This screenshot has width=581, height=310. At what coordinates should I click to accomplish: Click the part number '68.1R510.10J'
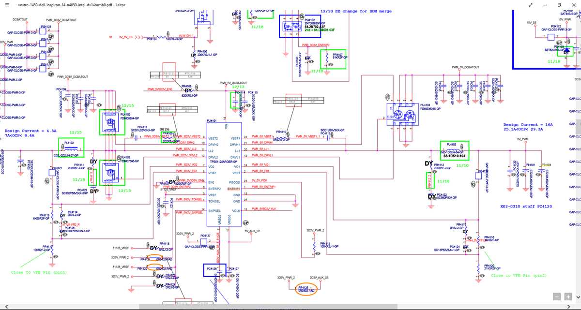click(456, 156)
